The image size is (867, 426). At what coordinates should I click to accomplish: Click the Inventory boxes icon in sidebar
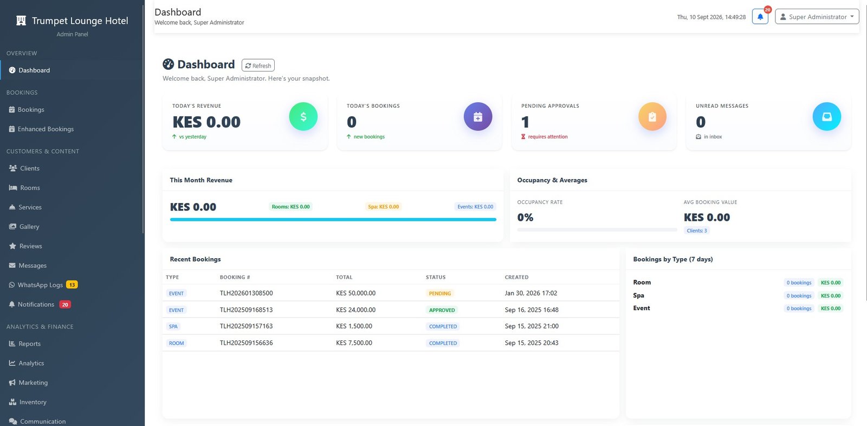(13, 402)
